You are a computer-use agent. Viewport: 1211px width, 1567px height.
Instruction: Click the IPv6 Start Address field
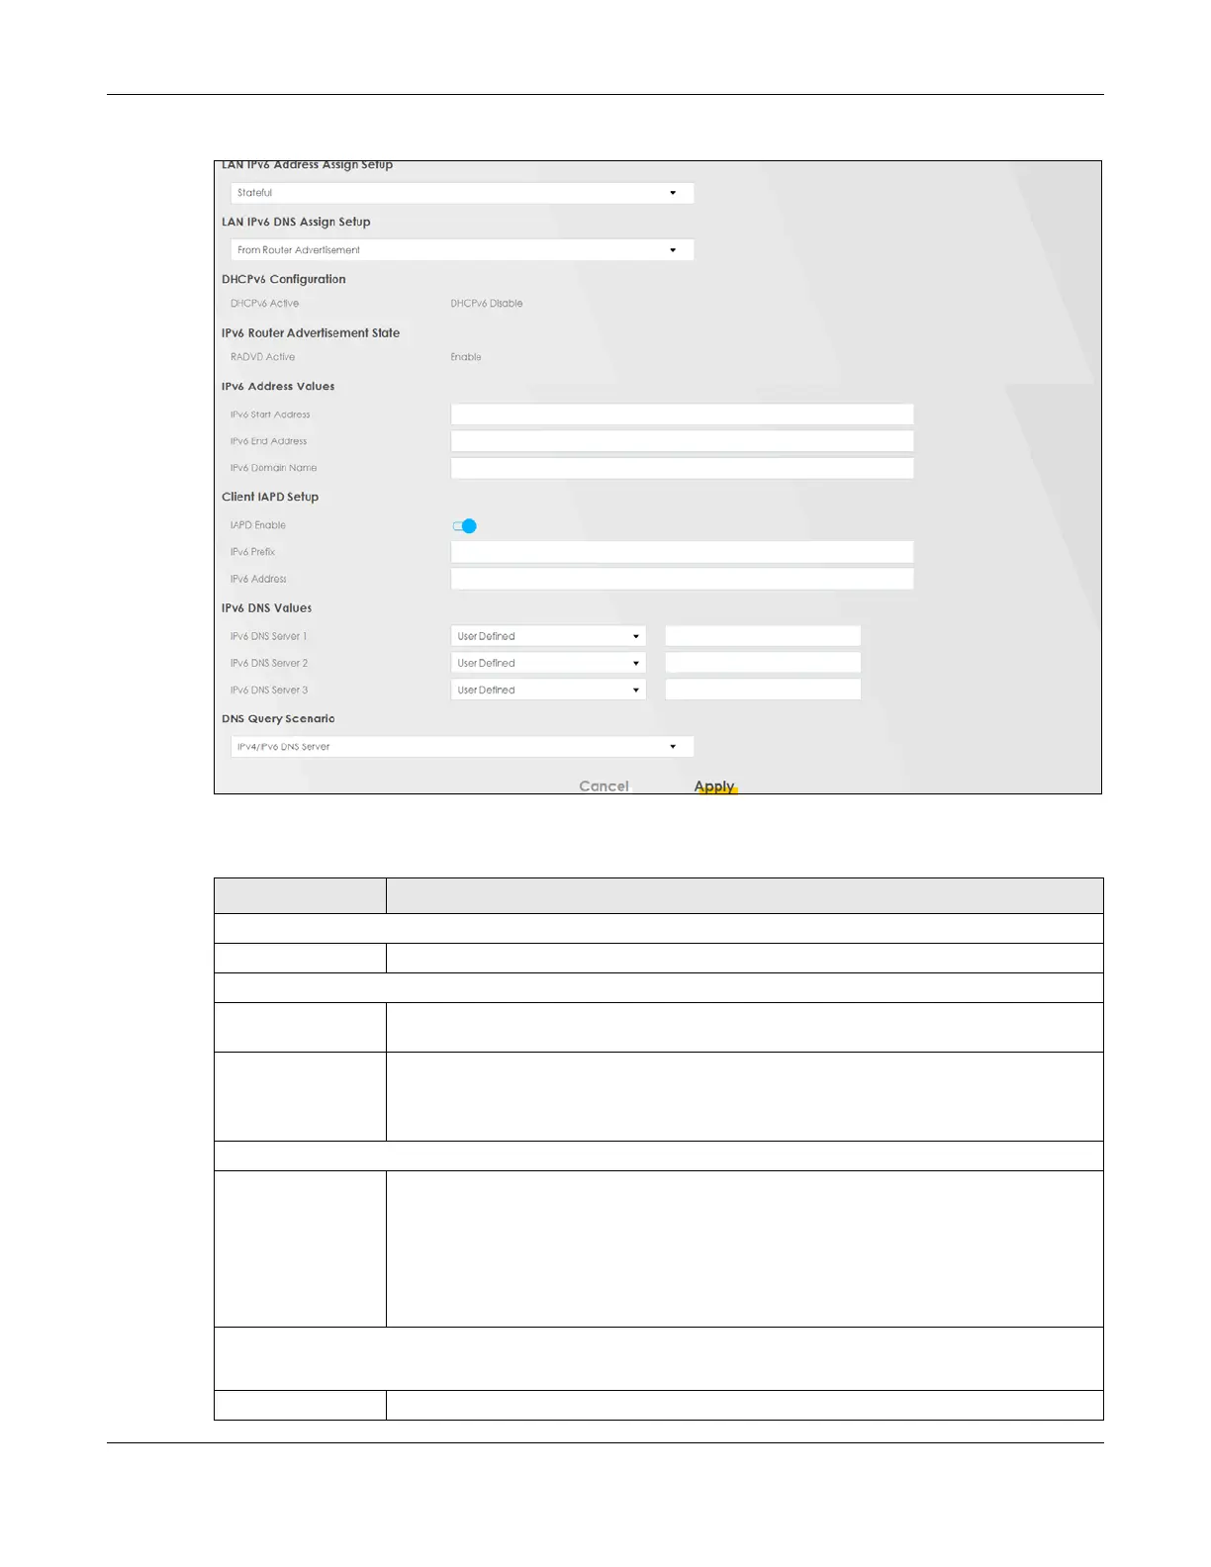(x=682, y=415)
